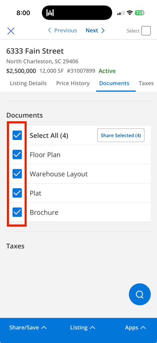Toggle the Plat document checkbox
The height and width of the screenshot is (343, 157).
click(17, 193)
